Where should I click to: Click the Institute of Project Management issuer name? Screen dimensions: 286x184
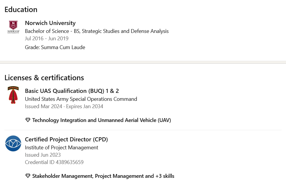(x=62, y=148)
